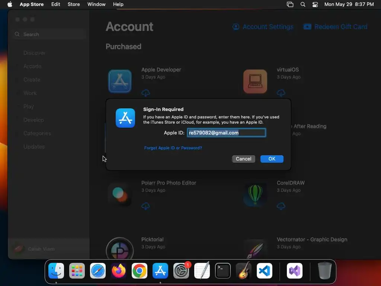Viewport: 381px width, 286px height.
Task: Click the Apple Developer title text
Action: click(x=161, y=70)
